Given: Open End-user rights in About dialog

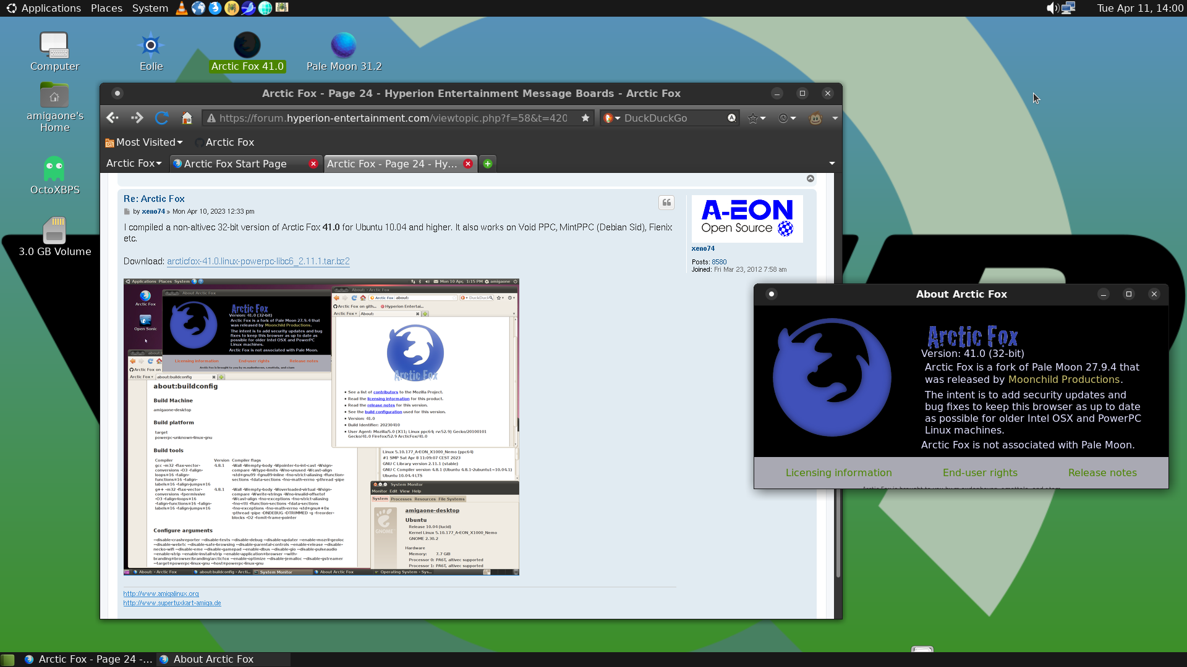Looking at the screenshot, I should pyautogui.click(x=980, y=472).
